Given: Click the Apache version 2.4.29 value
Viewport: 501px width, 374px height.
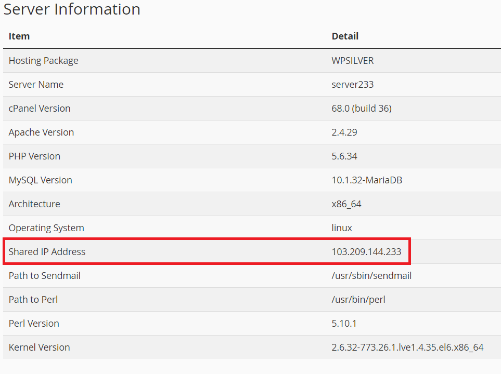Looking at the screenshot, I should [x=344, y=132].
